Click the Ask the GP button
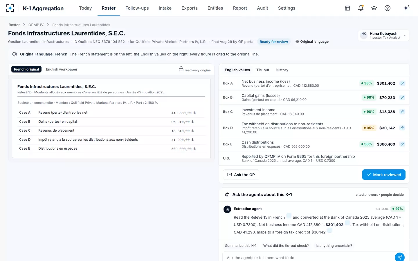Image resolution: width=418 pixels, height=261 pixels. pyautogui.click(x=241, y=175)
